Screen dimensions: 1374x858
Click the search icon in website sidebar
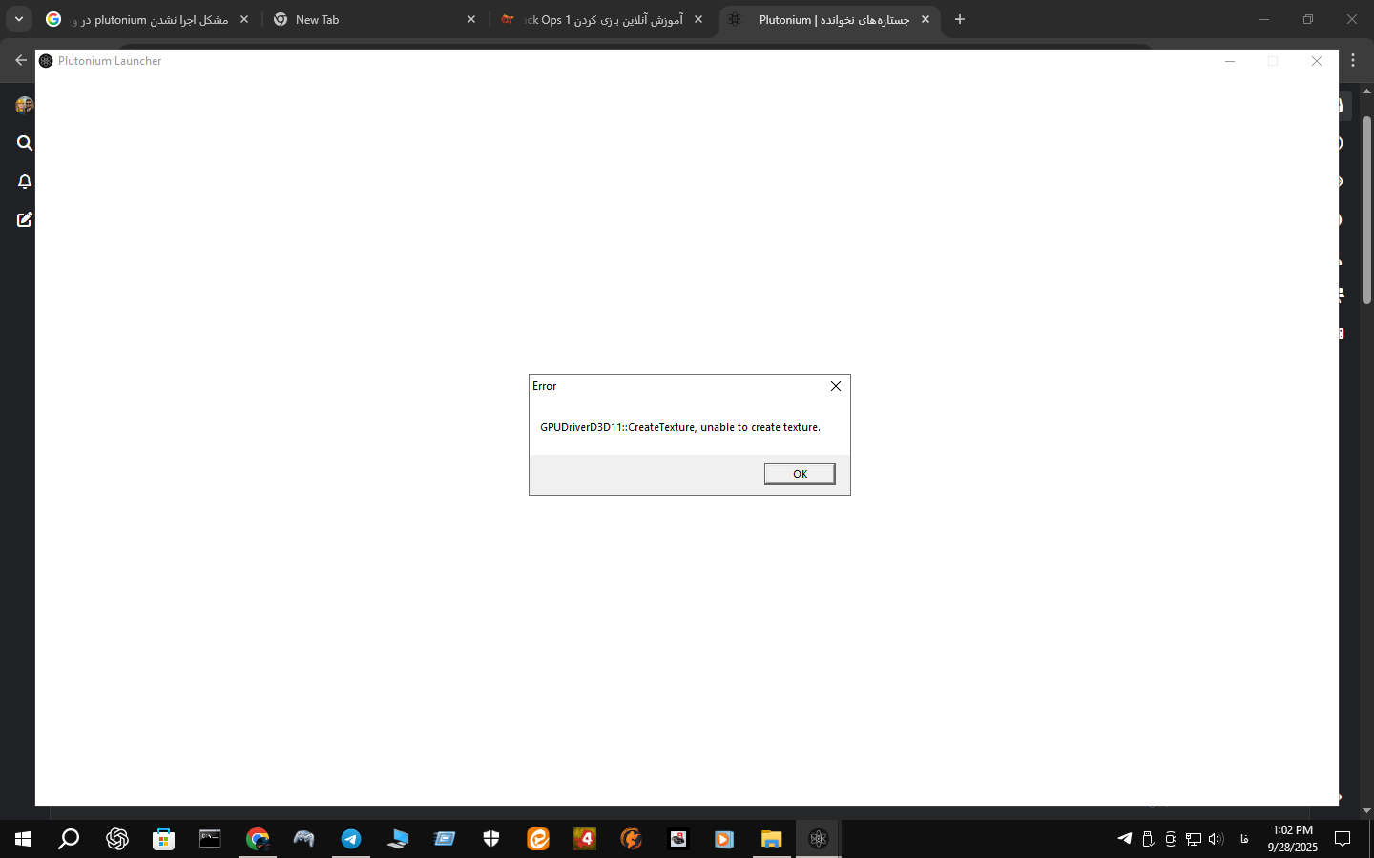[25, 143]
